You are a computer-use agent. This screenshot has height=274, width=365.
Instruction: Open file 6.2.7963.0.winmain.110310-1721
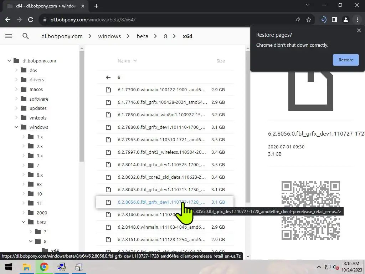(165, 140)
